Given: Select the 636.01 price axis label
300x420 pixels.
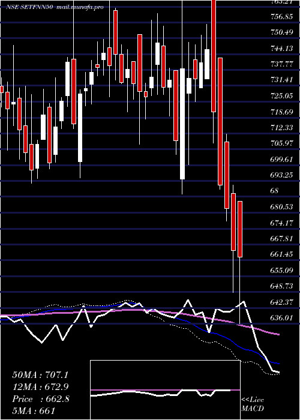Looking at the screenshot, I should click(282, 318).
